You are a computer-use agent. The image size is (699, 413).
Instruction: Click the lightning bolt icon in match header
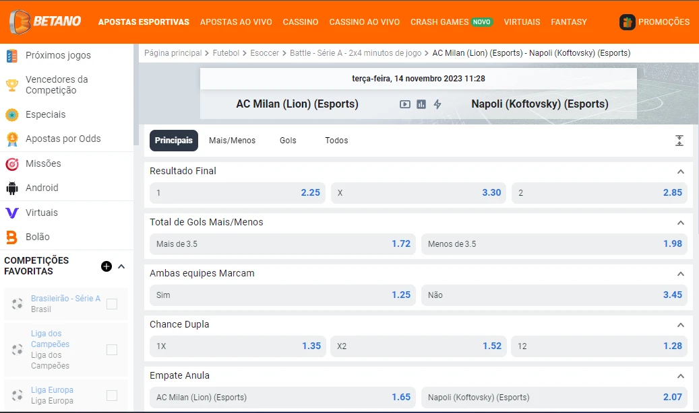(437, 104)
